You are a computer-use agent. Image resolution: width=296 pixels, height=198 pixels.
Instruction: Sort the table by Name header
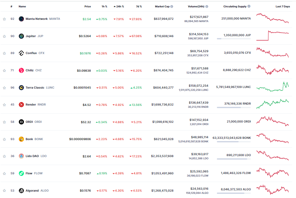pos(22,6)
